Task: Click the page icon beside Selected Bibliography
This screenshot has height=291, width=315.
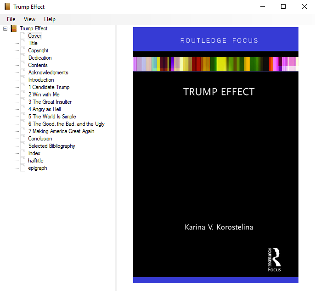Action: coord(22,146)
